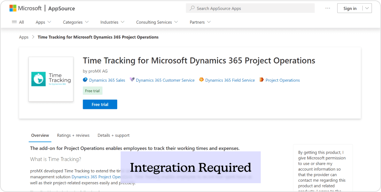Screen dimensions: 381x192
Task: Click the green Free trial badge
Action: click(93, 91)
